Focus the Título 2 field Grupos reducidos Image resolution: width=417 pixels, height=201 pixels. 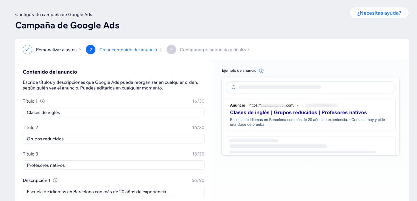coord(113,139)
